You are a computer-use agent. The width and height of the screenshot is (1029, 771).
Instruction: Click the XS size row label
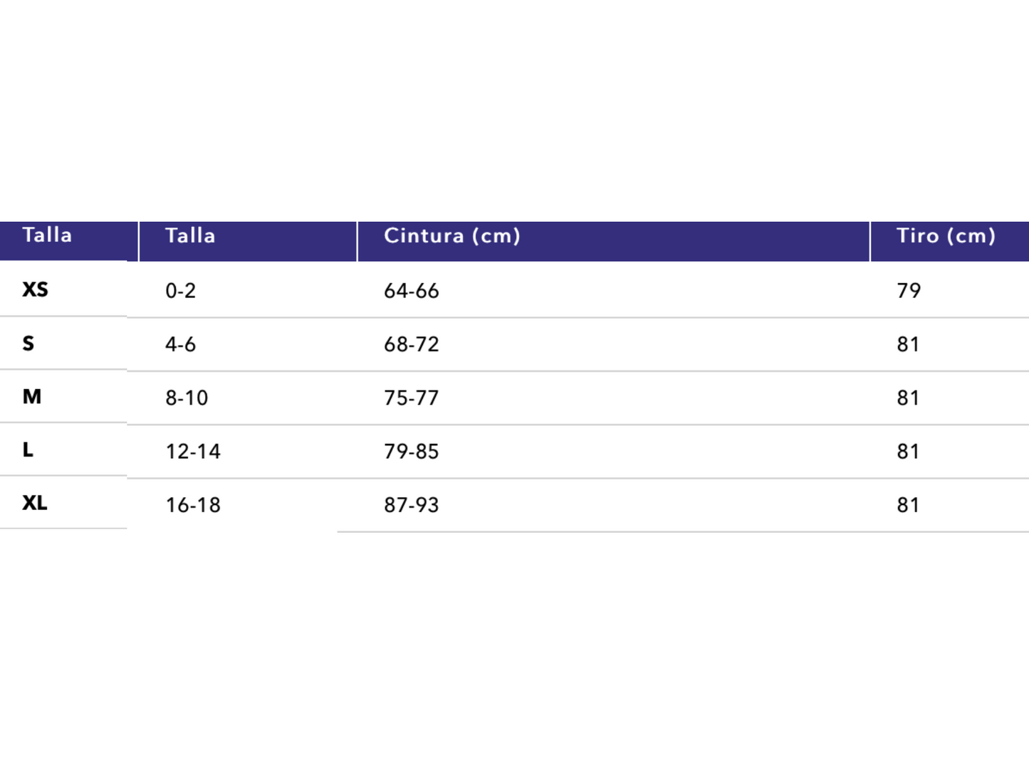[x=35, y=289]
